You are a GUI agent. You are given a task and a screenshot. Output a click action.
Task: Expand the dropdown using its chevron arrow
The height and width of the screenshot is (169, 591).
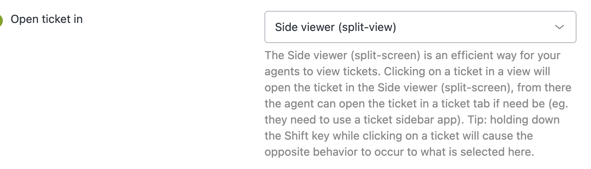click(x=559, y=27)
